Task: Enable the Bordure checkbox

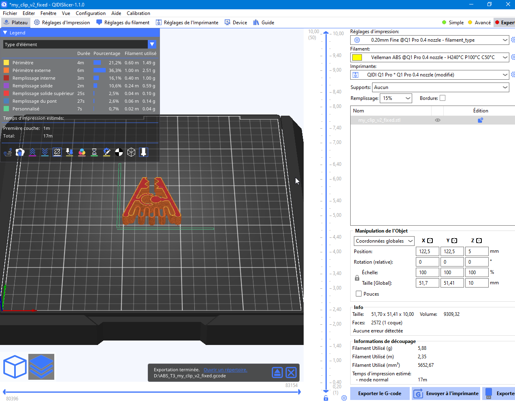Action: (443, 98)
